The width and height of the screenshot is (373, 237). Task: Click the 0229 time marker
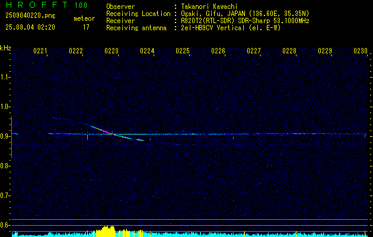pyautogui.click(x=325, y=51)
